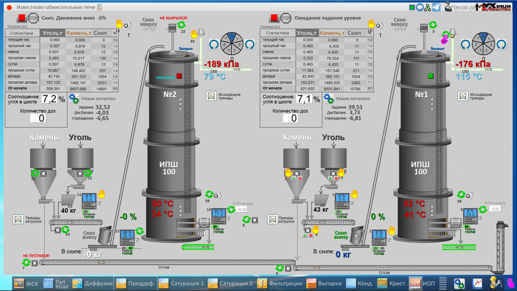The width and height of the screenshot is (517, 291).
Task: Switch to the Фильтрации tab
Action: click(280, 284)
